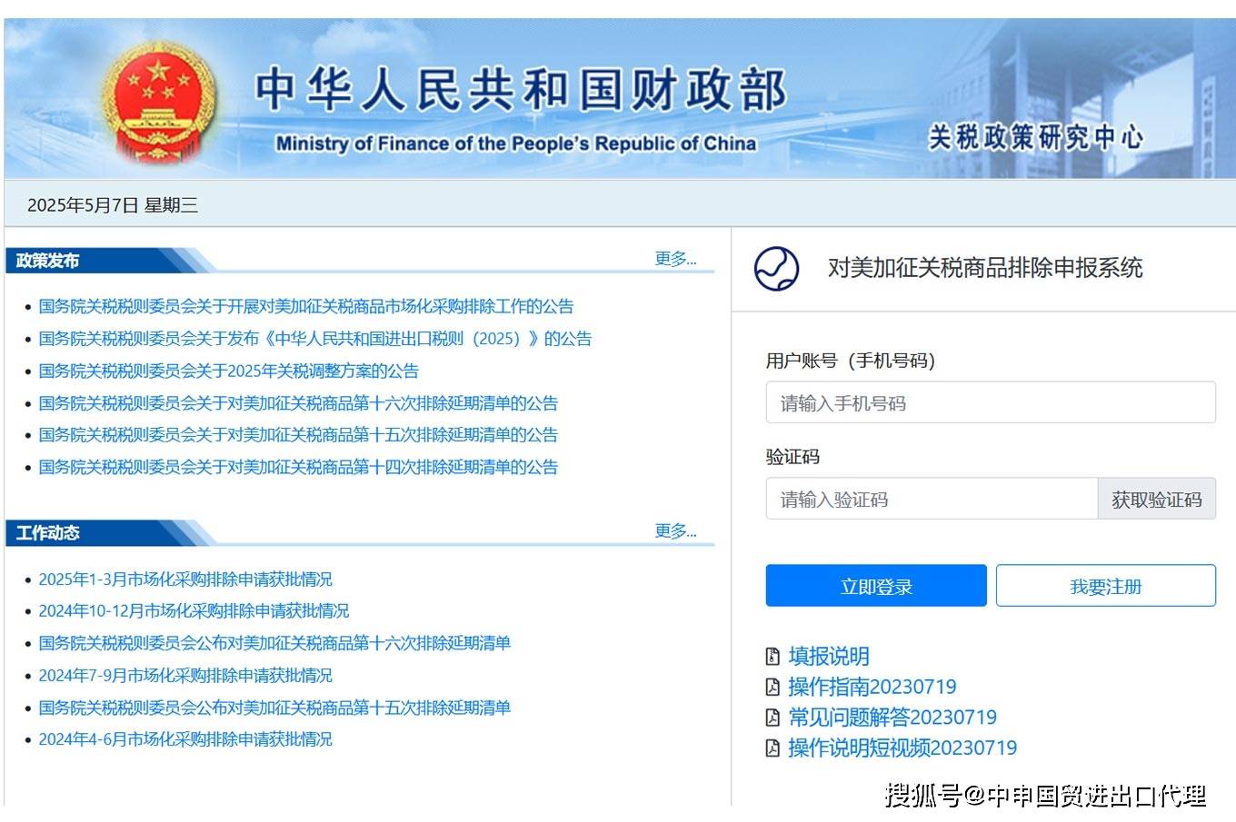Click the PDF icon beside 操作指南20230719
This screenshot has width=1236, height=822.
click(772, 687)
